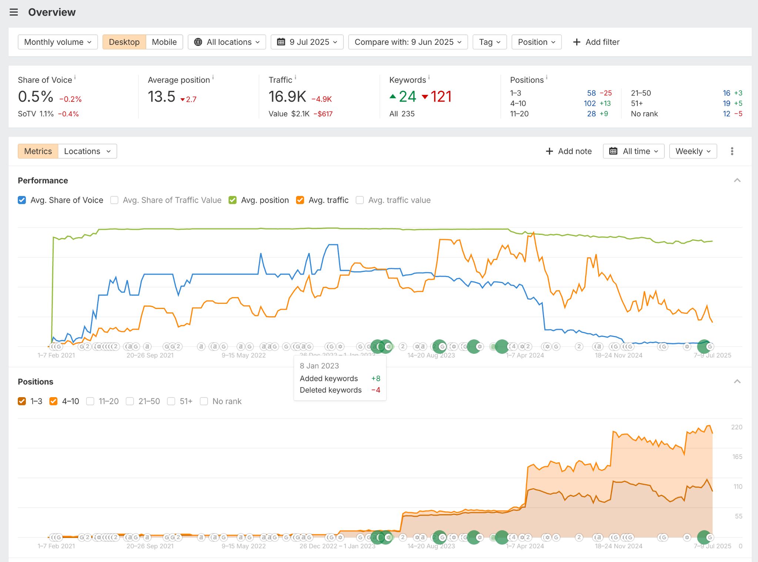Enable the 21–50 positions checkbox
This screenshot has width=758, height=562.
coord(130,401)
